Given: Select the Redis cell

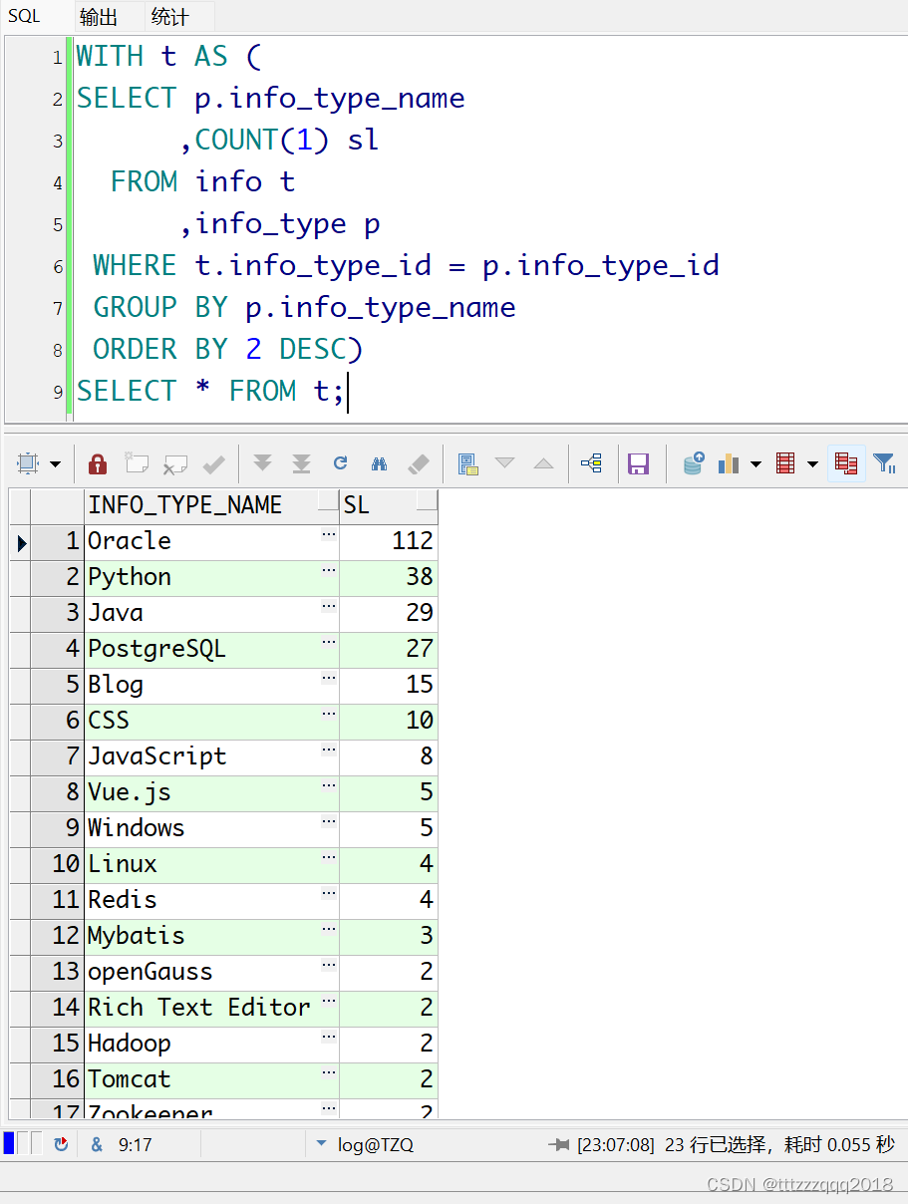Looking at the screenshot, I should (211, 900).
